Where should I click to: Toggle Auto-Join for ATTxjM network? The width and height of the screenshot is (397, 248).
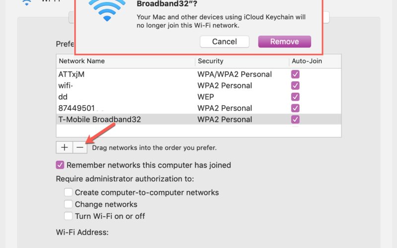click(x=295, y=74)
